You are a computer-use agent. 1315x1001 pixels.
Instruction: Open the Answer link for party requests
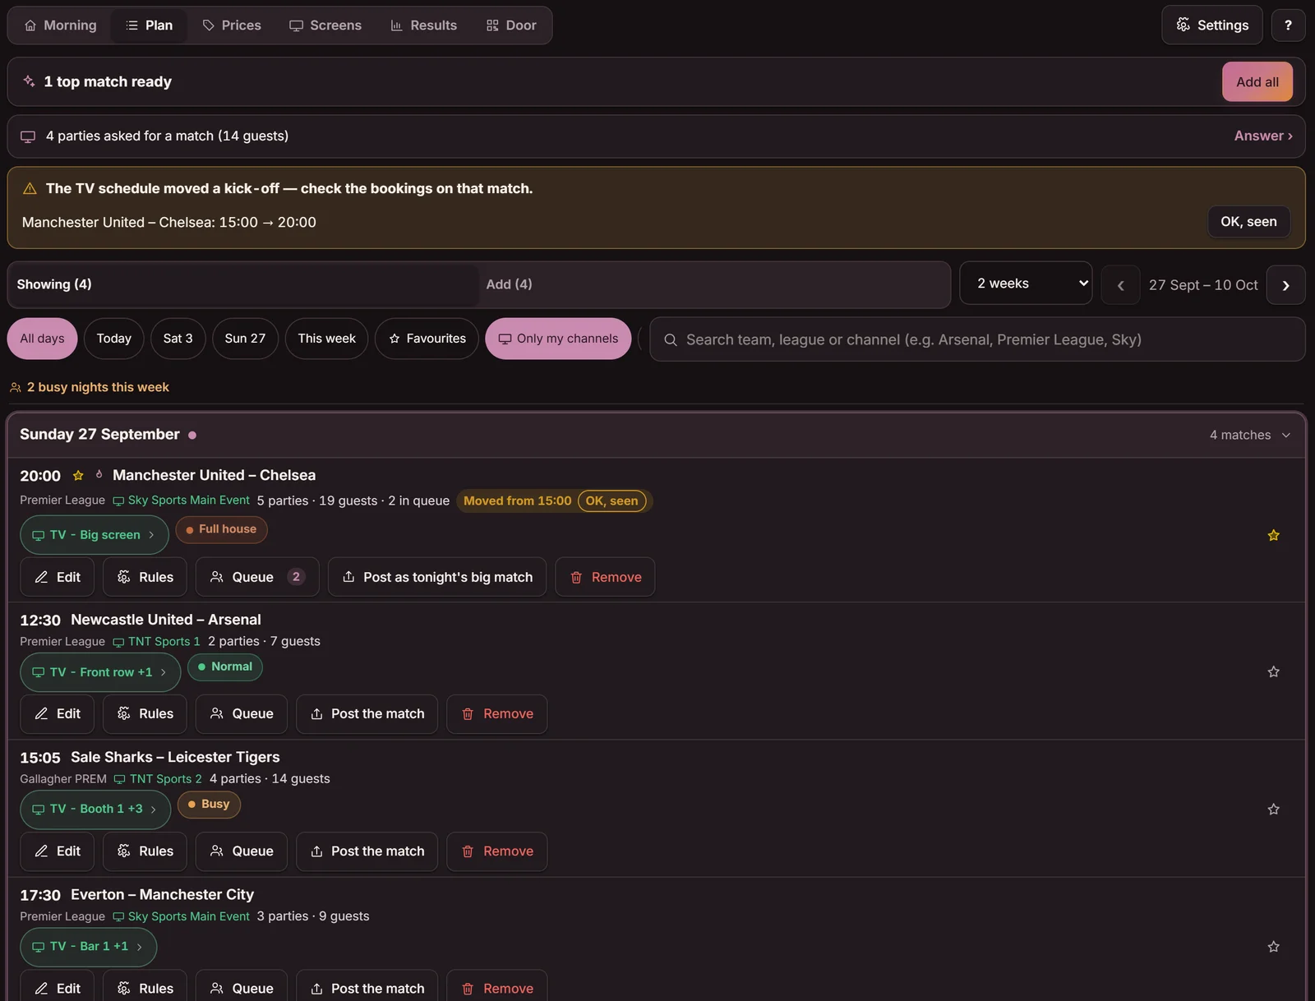tap(1263, 136)
